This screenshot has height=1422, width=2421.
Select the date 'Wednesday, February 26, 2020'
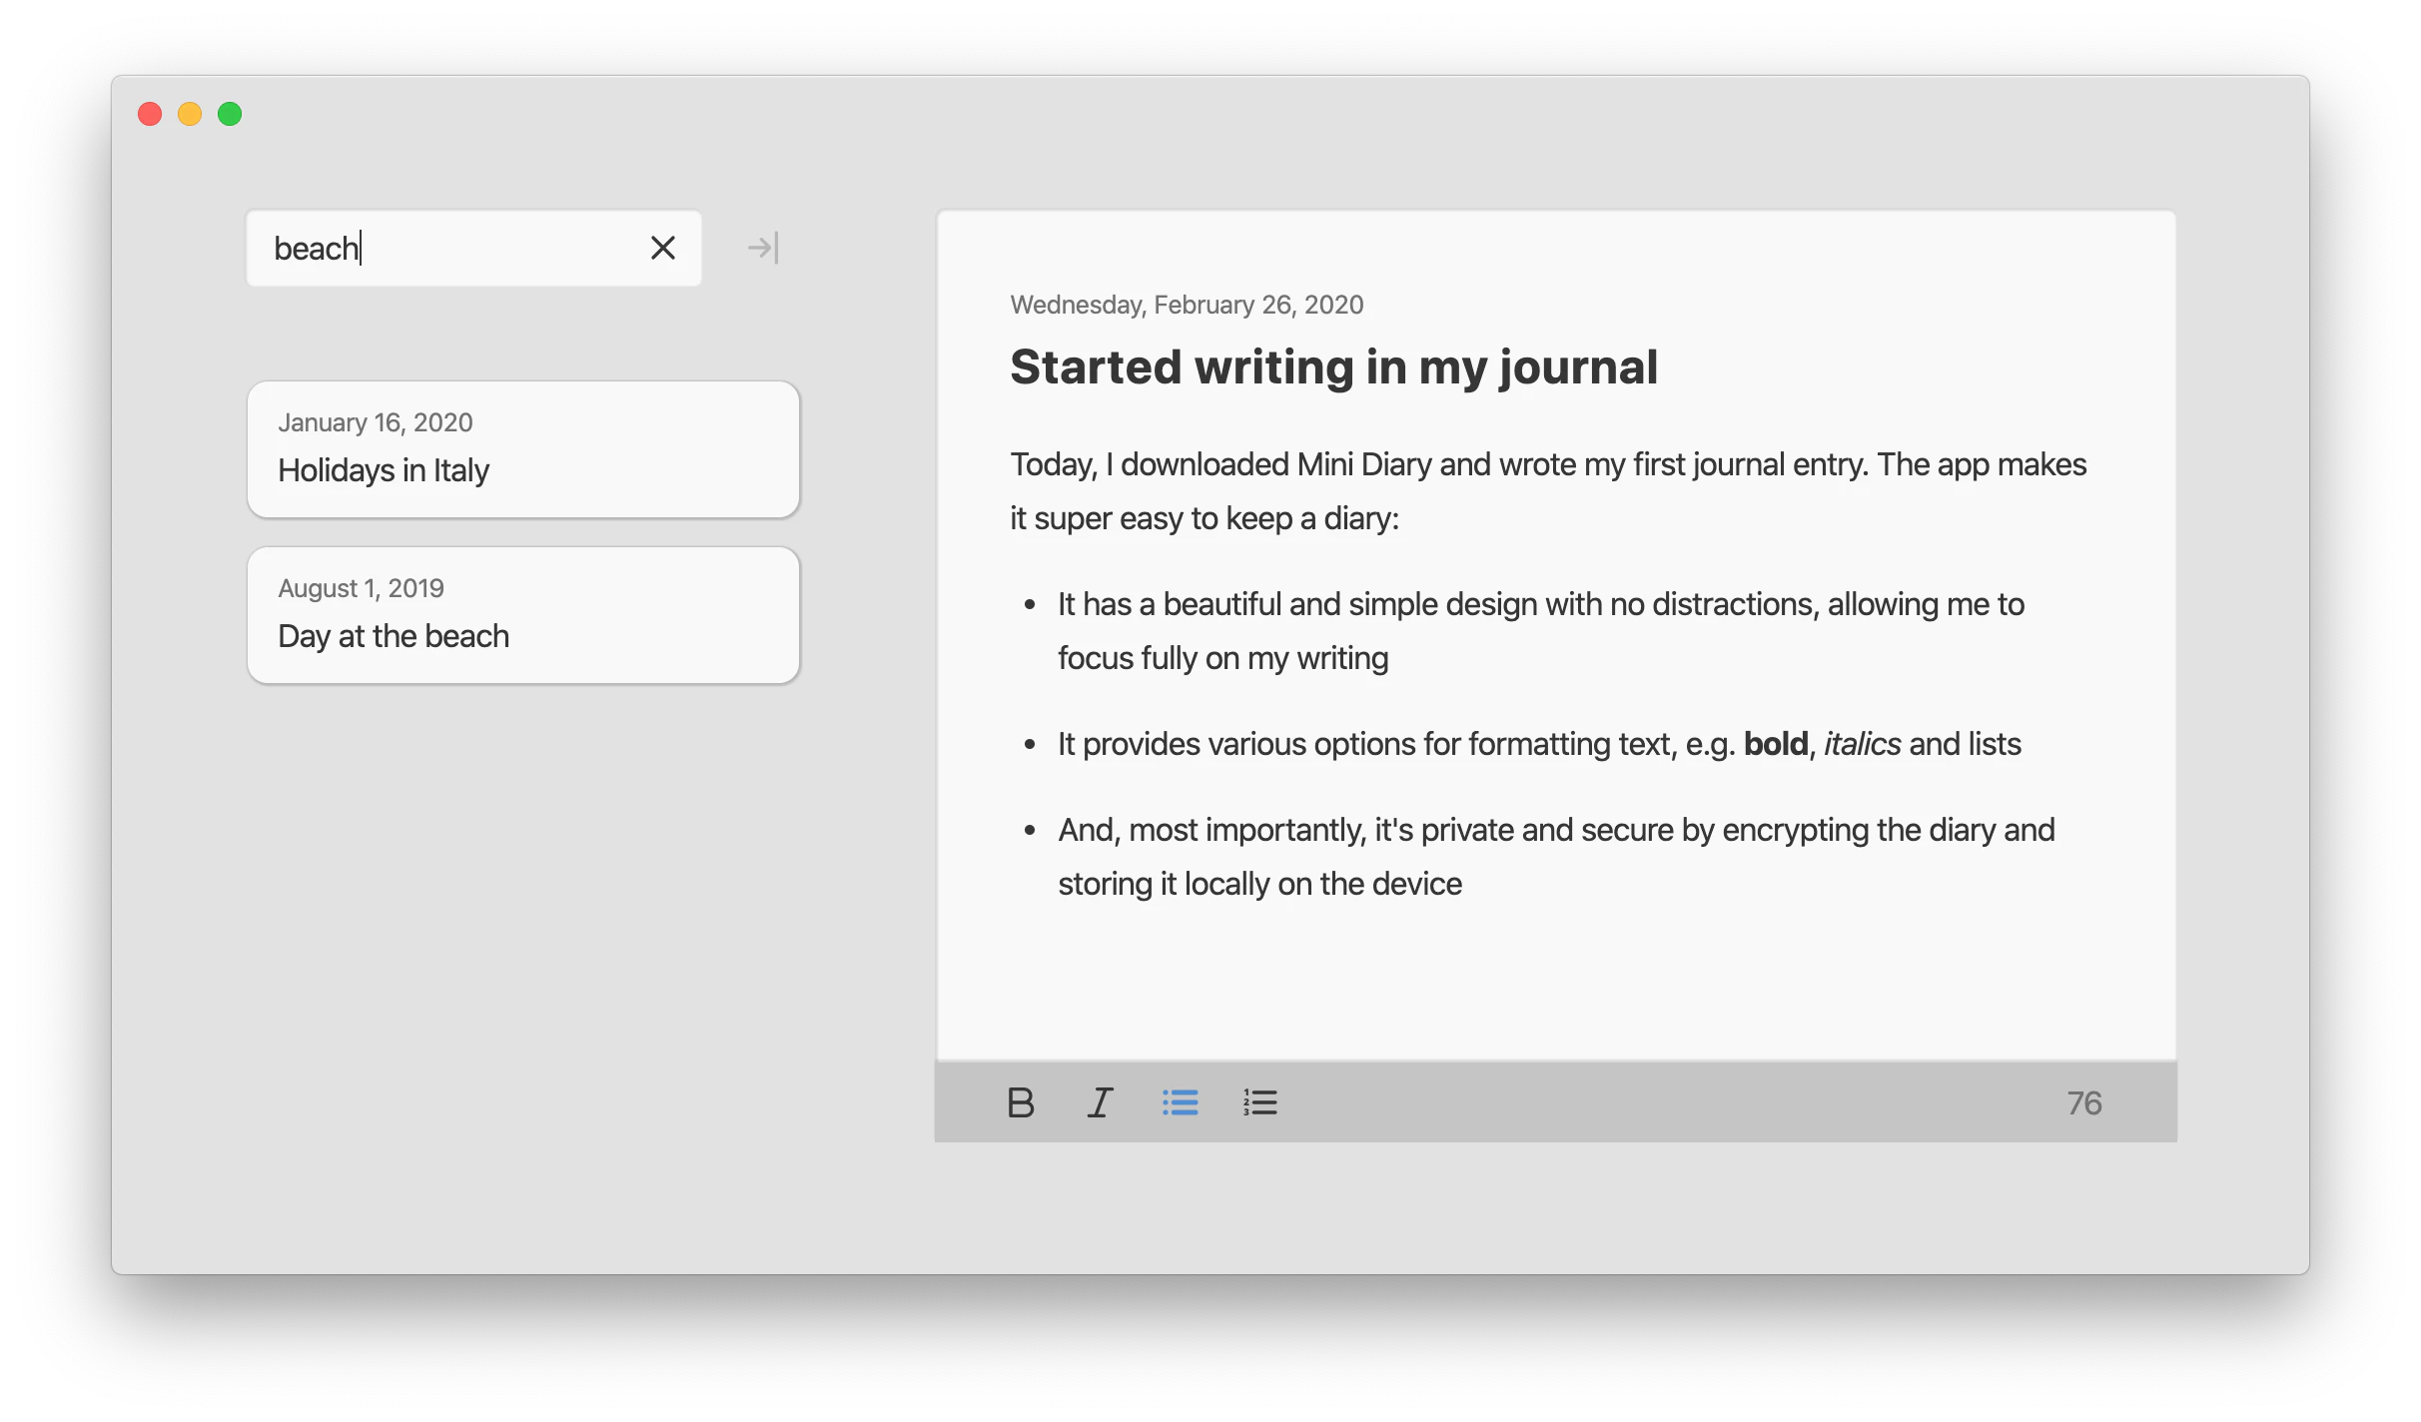coord(1187,305)
